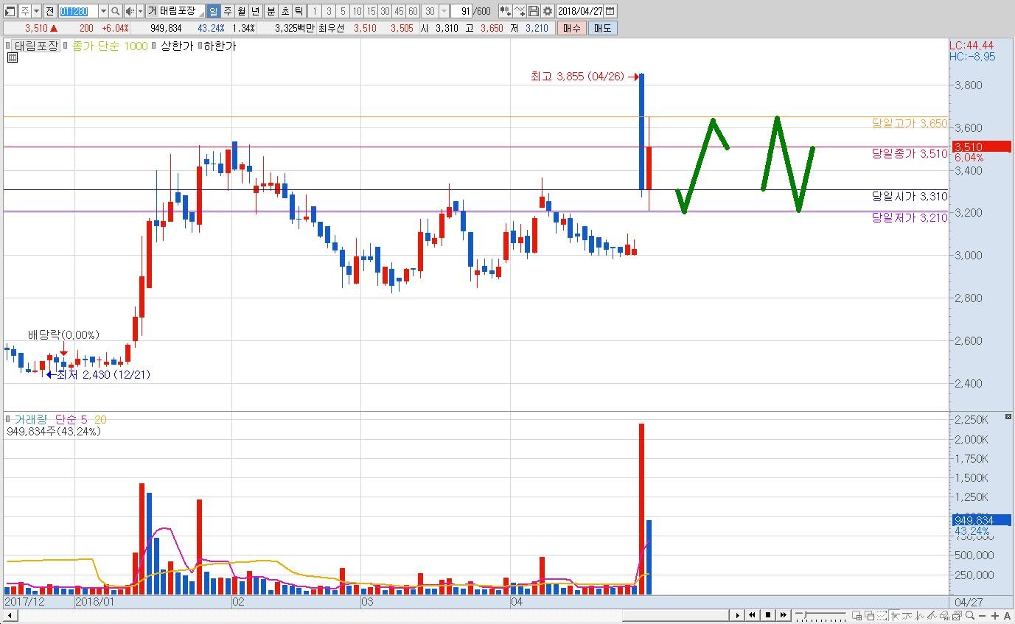The image size is (1015, 624).
Task: Click the bottom magnifier zoom icon
Action: pyautogui.click(x=970, y=616)
